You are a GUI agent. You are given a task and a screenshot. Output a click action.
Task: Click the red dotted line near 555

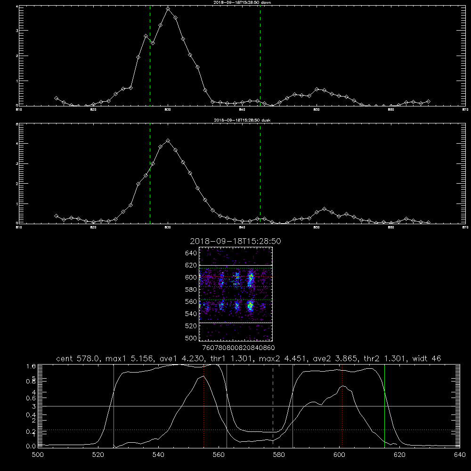coord(203,406)
